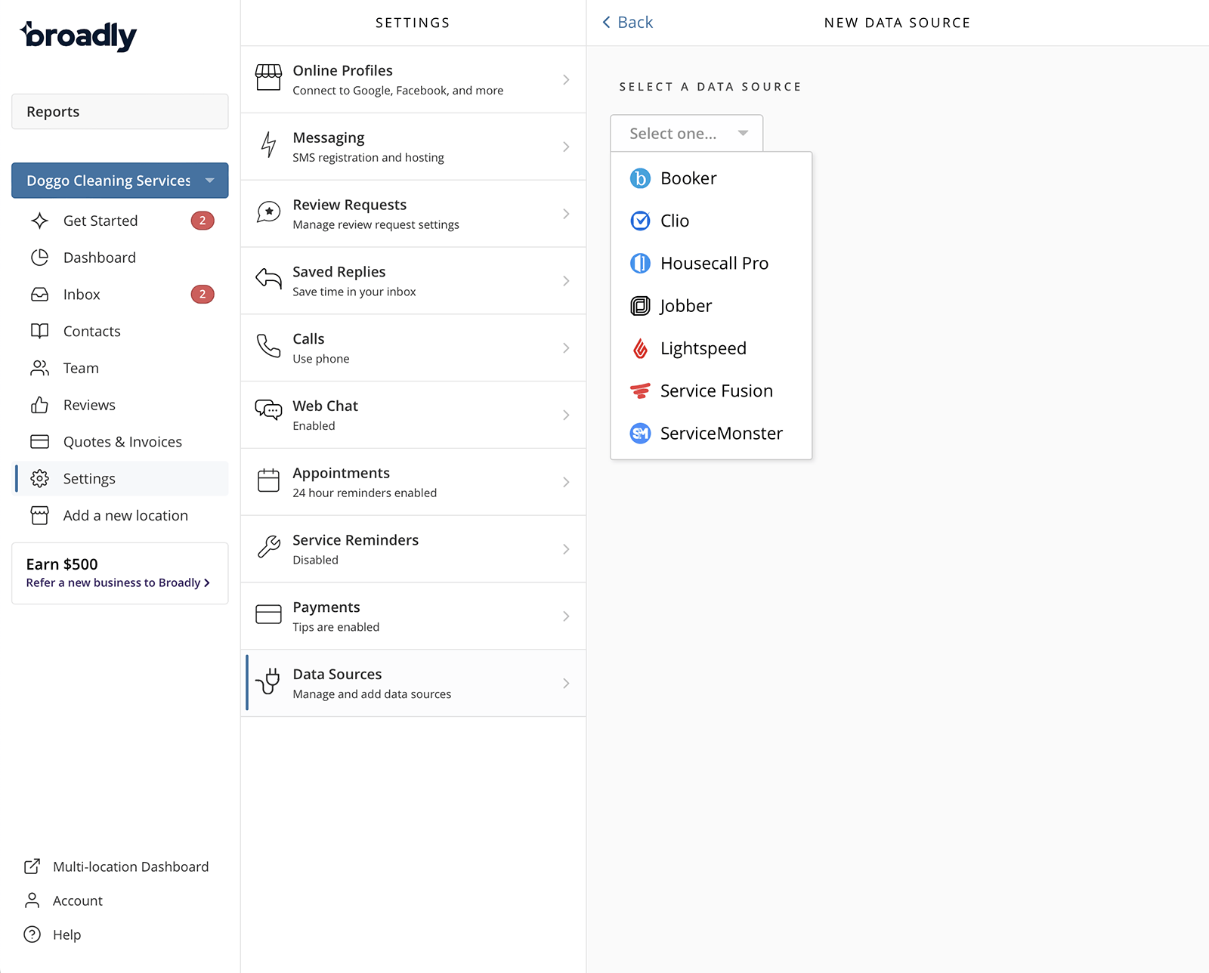Select Jobber as data source

pyautogui.click(x=711, y=306)
